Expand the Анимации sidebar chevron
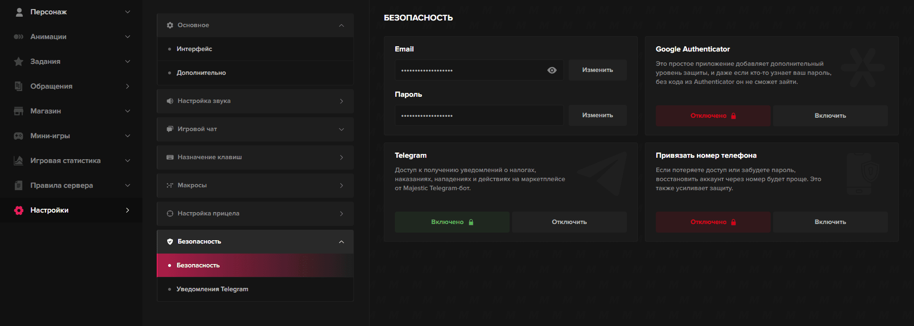The image size is (914, 326). (x=128, y=37)
